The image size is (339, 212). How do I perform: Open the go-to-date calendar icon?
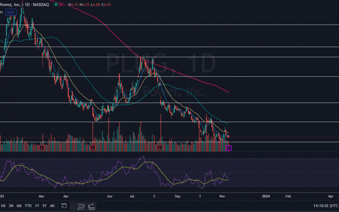coord(64,206)
